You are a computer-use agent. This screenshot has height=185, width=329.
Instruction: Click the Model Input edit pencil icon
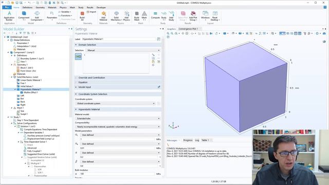coord(159,87)
